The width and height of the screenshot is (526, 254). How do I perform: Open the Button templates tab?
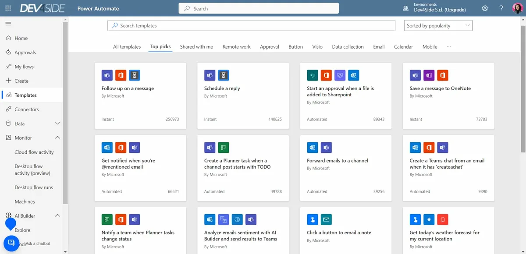pyautogui.click(x=296, y=46)
